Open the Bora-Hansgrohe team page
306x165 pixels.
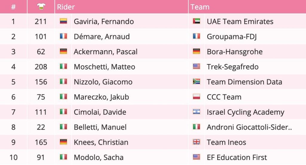pyautogui.click(x=235, y=52)
